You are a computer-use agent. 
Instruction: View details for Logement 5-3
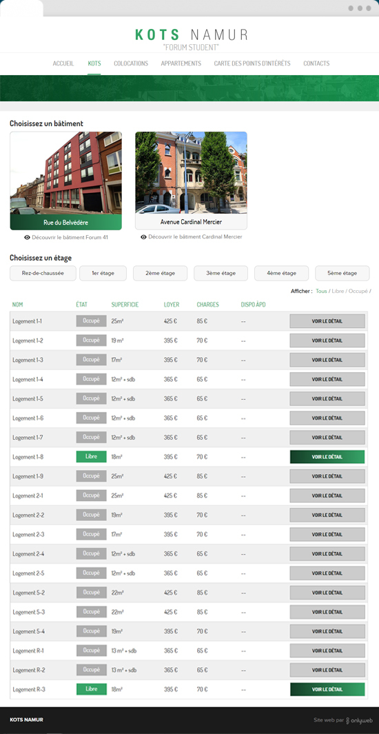click(327, 612)
